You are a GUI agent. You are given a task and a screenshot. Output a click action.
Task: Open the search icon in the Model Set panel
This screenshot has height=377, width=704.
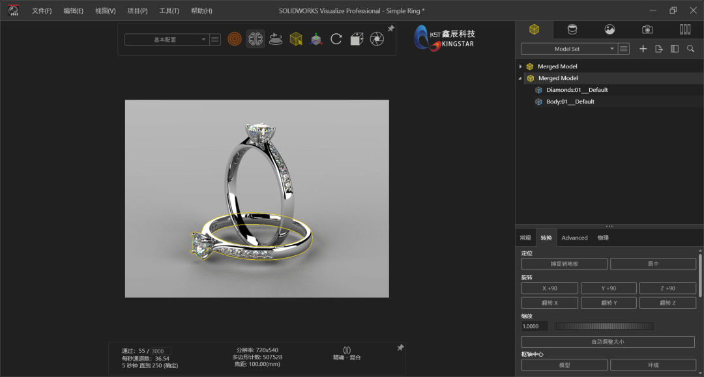coord(690,48)
